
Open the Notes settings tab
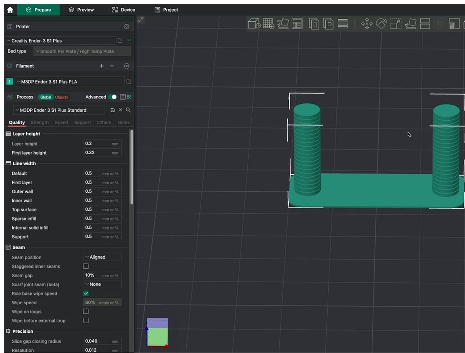[x=124, y=122]
